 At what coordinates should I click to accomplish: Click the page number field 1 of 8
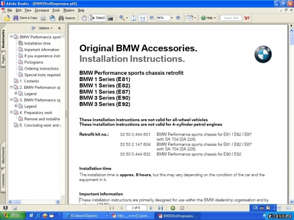(136, 208)
